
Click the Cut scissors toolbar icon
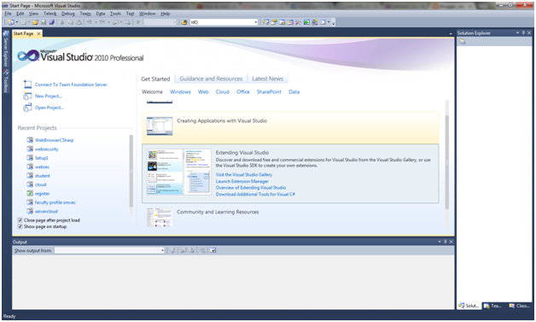62,22
